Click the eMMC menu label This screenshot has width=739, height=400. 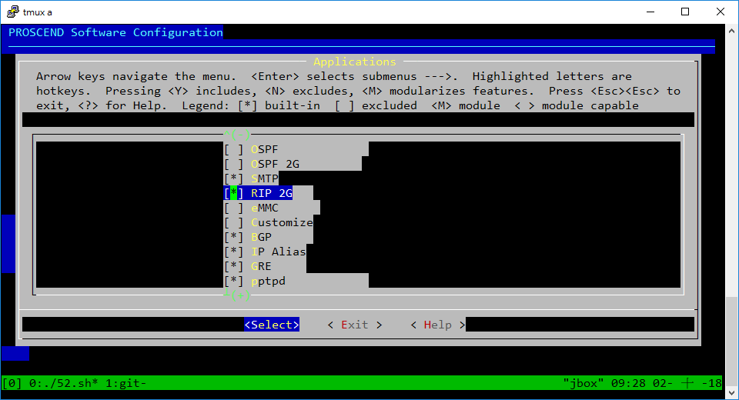coord(264,208)
